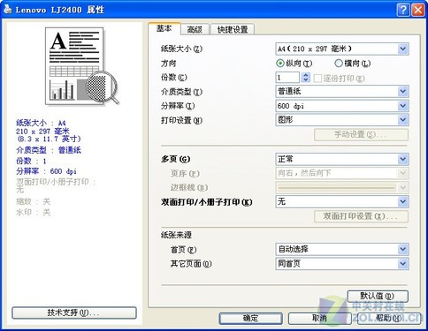The width and height of the screenshot is (428, 331).
Task: Click the 纸张来源 section label
Action: pyautogui.click(x=176, y=235)
